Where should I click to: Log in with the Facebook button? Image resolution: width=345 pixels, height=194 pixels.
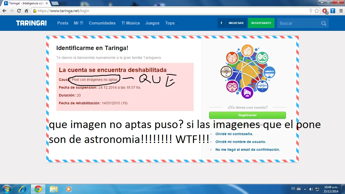[x=221, y=23]
